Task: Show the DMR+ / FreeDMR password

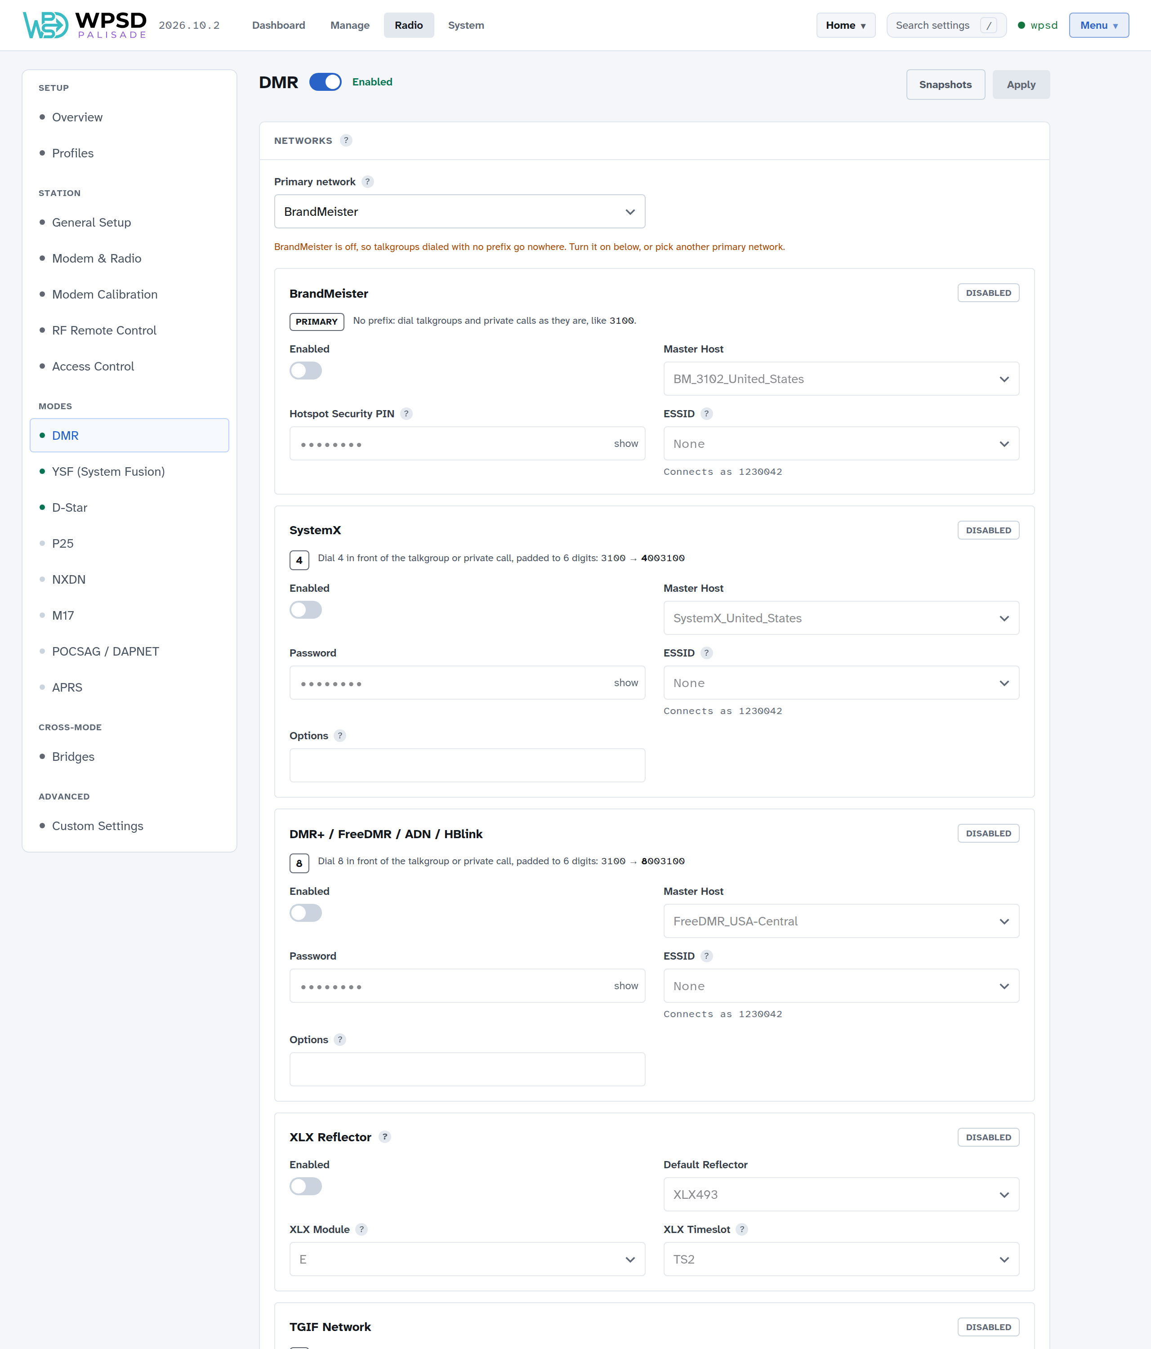Action: 625,986
